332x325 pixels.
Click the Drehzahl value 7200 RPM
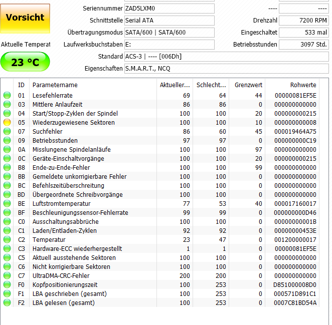(304, 21)
